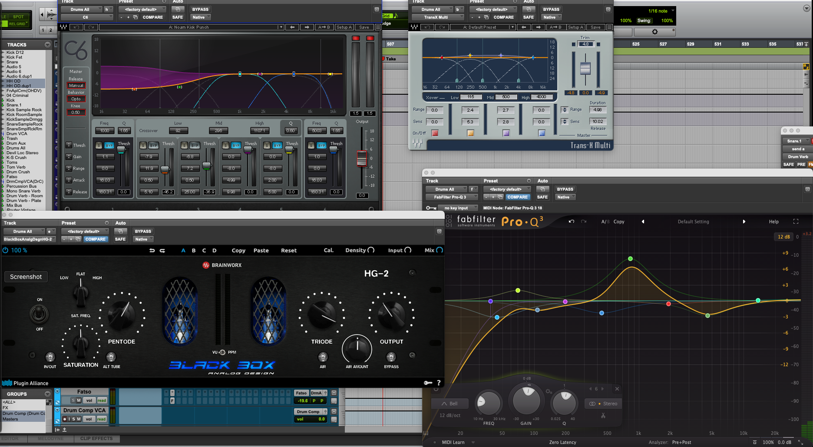Screen dimensions: 813x447
Task: Open Pro-Q 3 MIDI Learn dropdown arrow
Action: pyautogui.click(x=473, y=443)
